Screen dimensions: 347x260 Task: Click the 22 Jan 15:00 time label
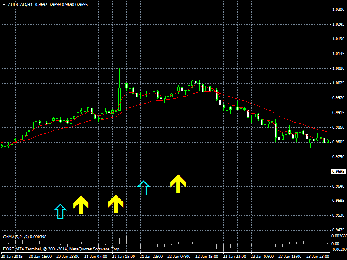tap(207, 257)
